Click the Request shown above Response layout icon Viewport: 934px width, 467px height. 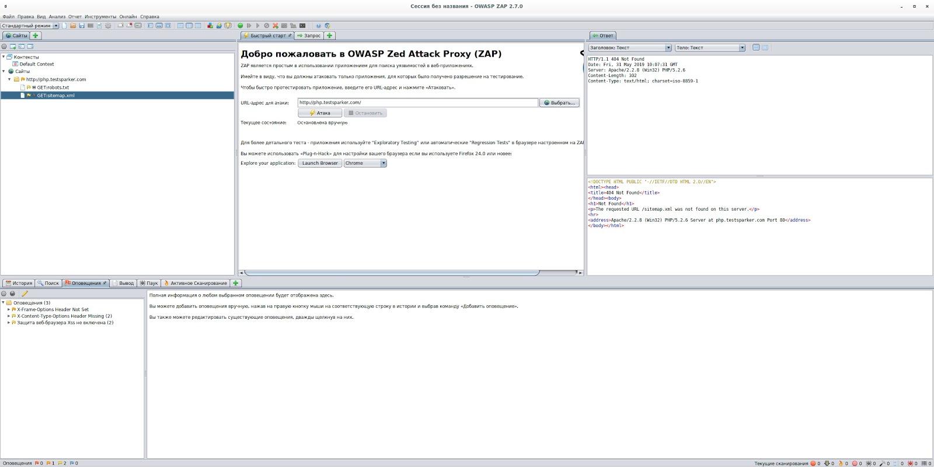coord(198,26)
